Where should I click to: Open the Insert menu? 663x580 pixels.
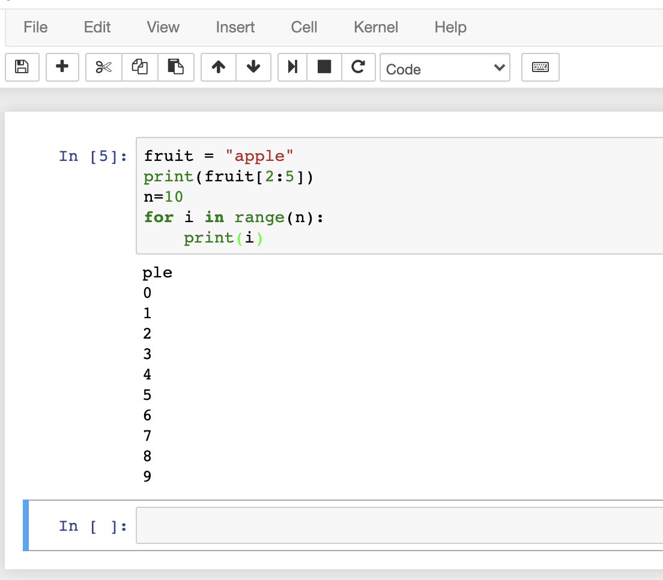(235, 27)
